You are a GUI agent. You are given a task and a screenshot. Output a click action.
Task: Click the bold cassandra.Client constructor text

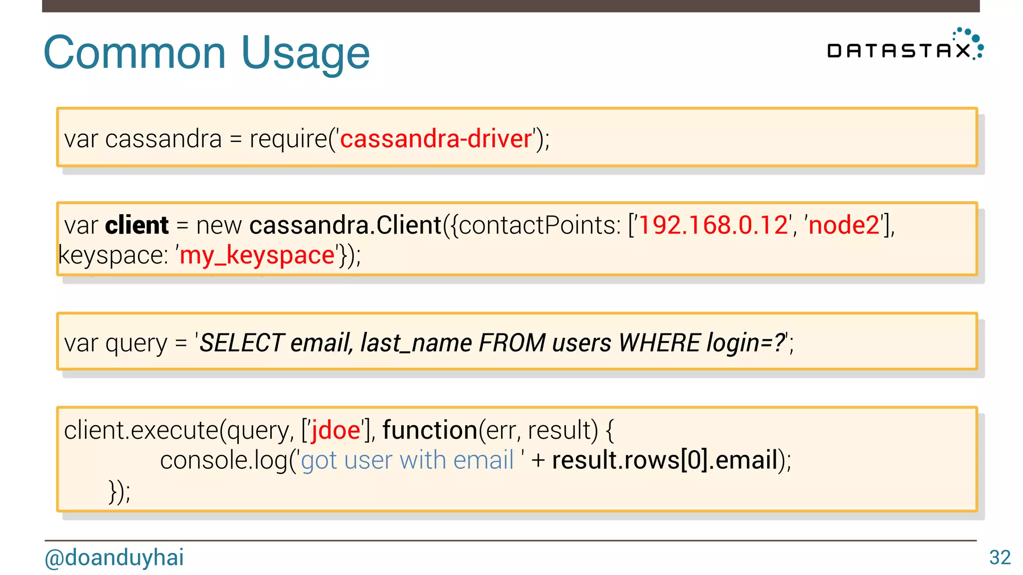tap(346, 225)
